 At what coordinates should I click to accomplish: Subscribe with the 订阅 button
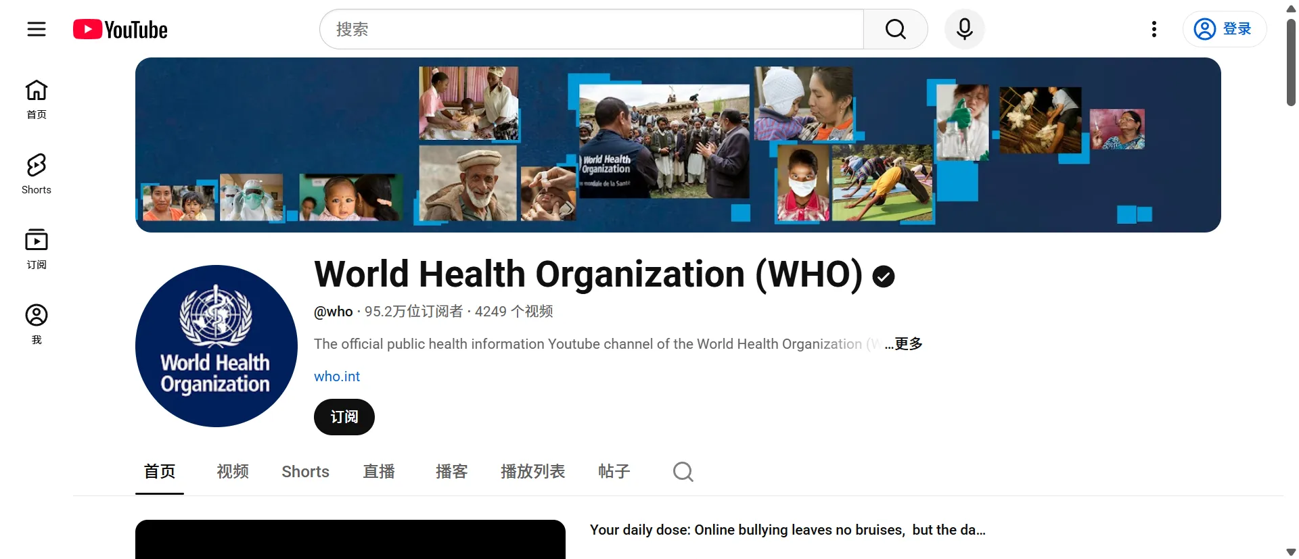click(x=344, y=417)
